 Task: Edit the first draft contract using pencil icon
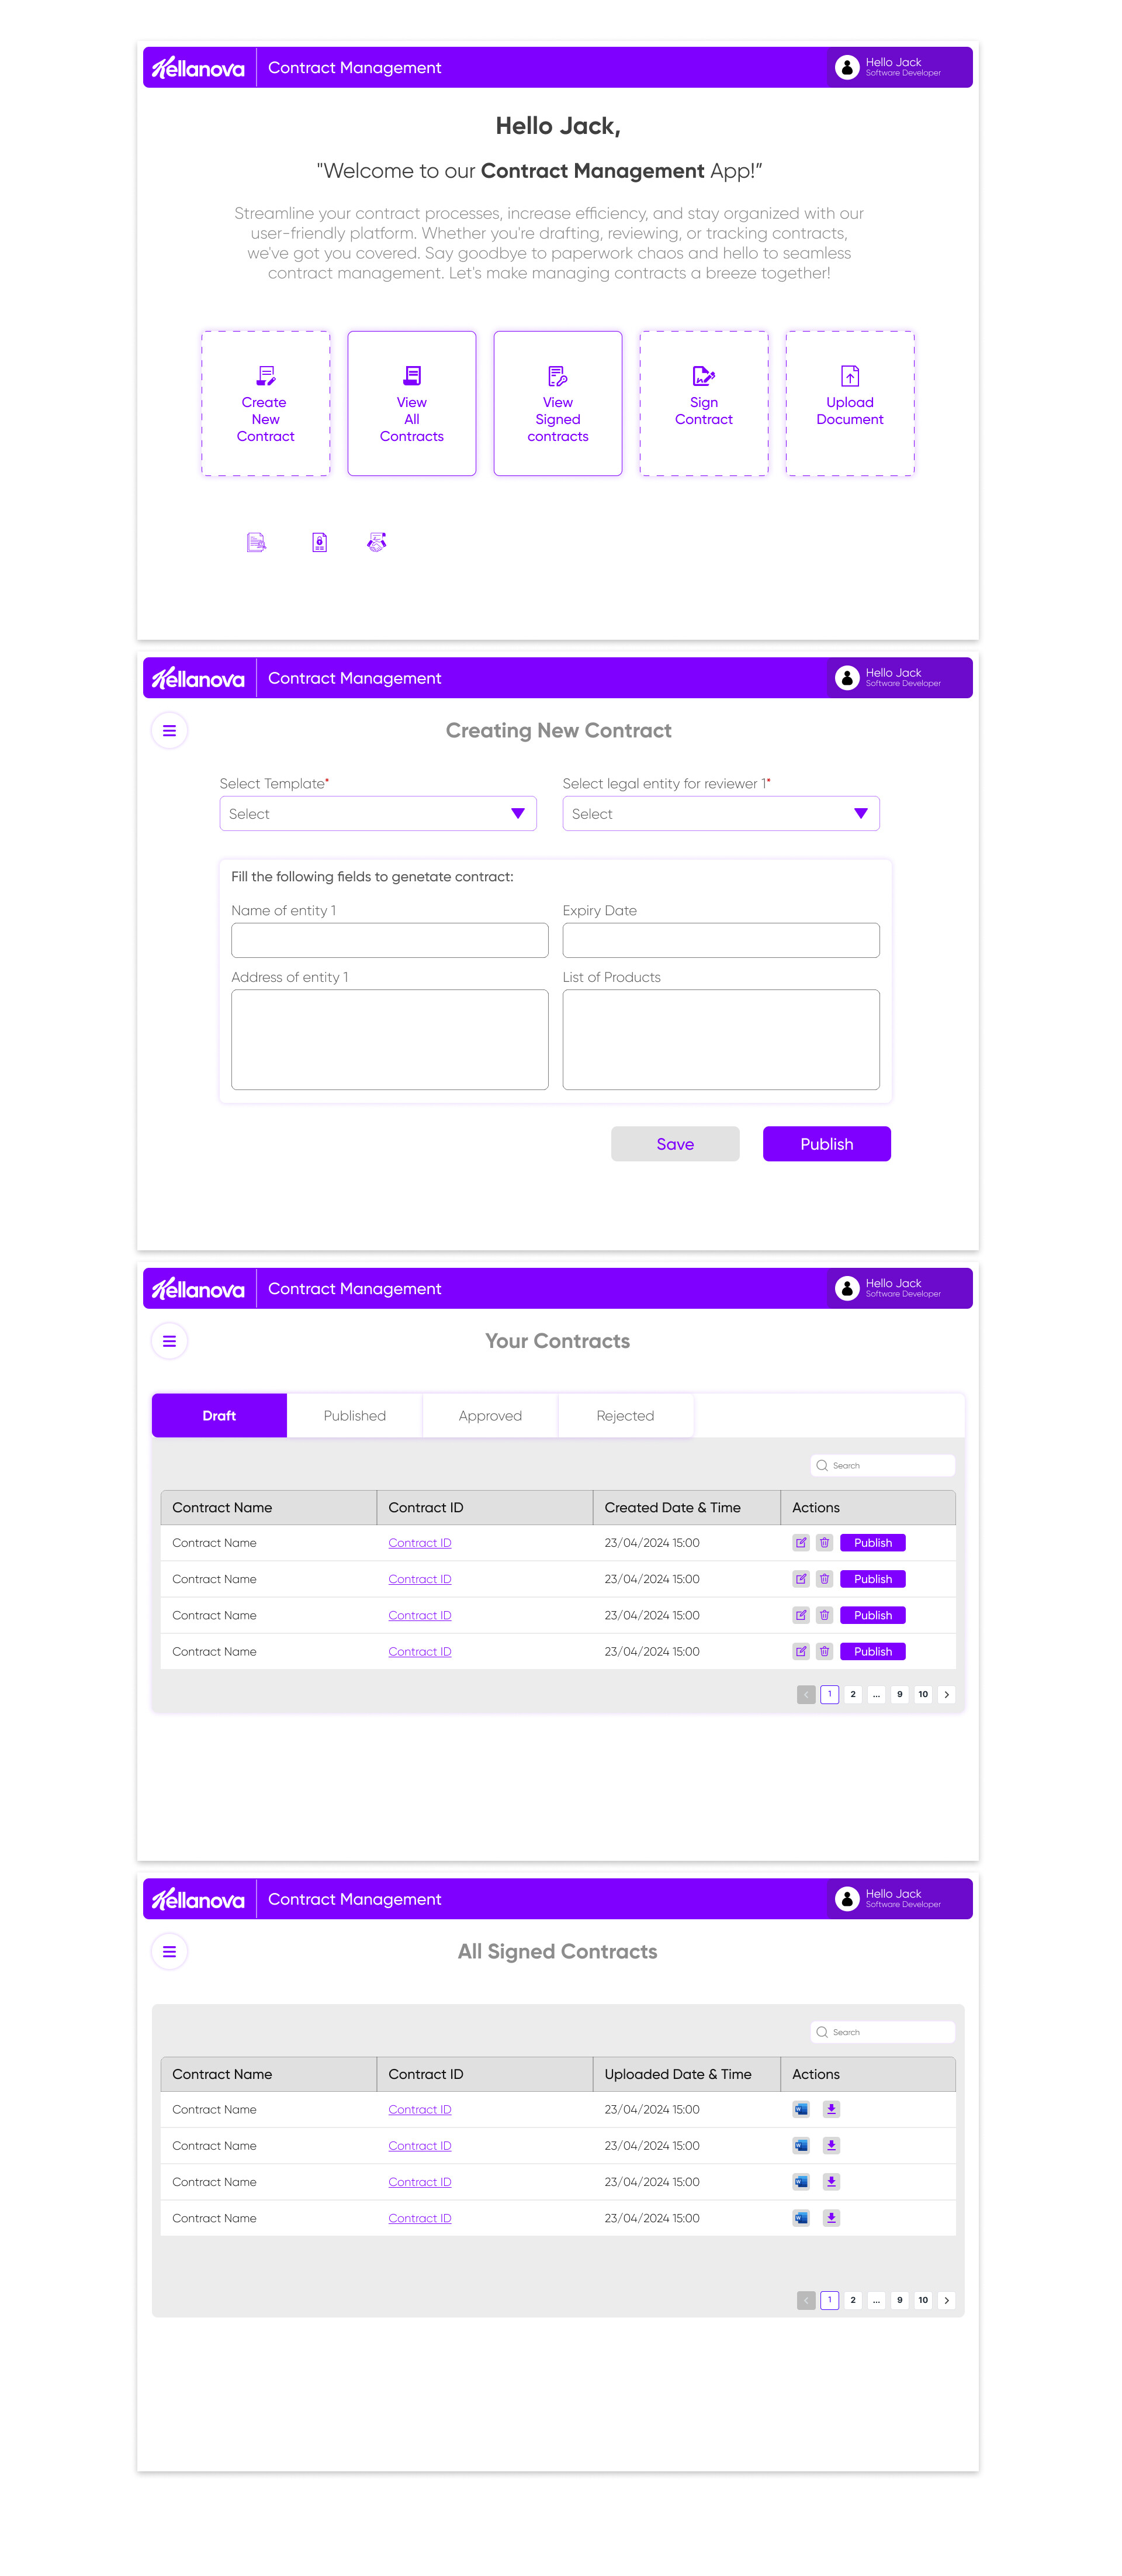coord(800,1542)
